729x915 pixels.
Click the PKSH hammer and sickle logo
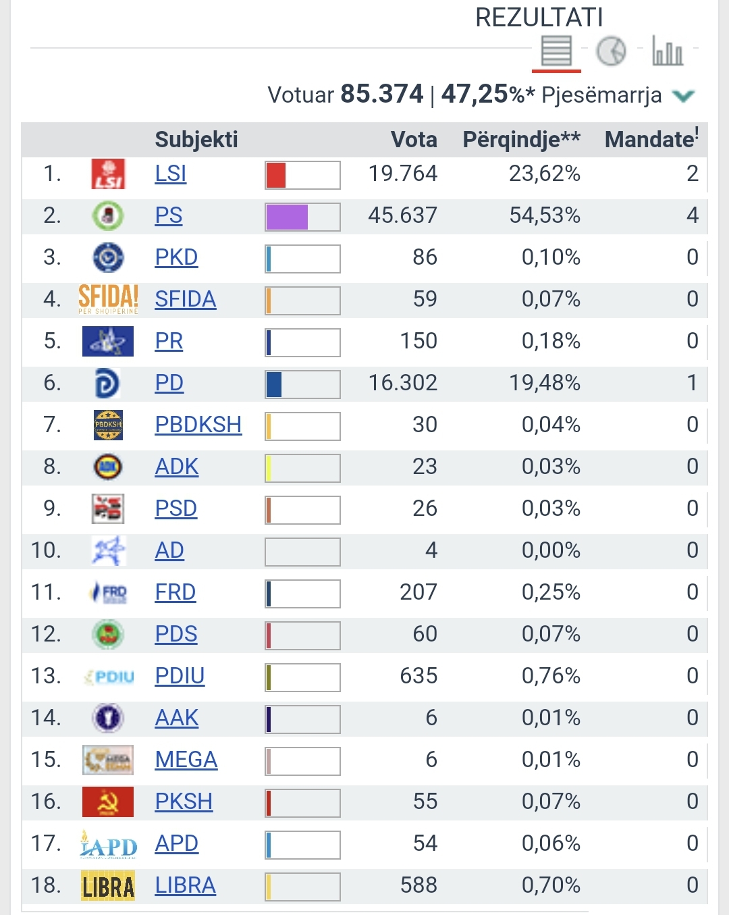pos(108,802)
